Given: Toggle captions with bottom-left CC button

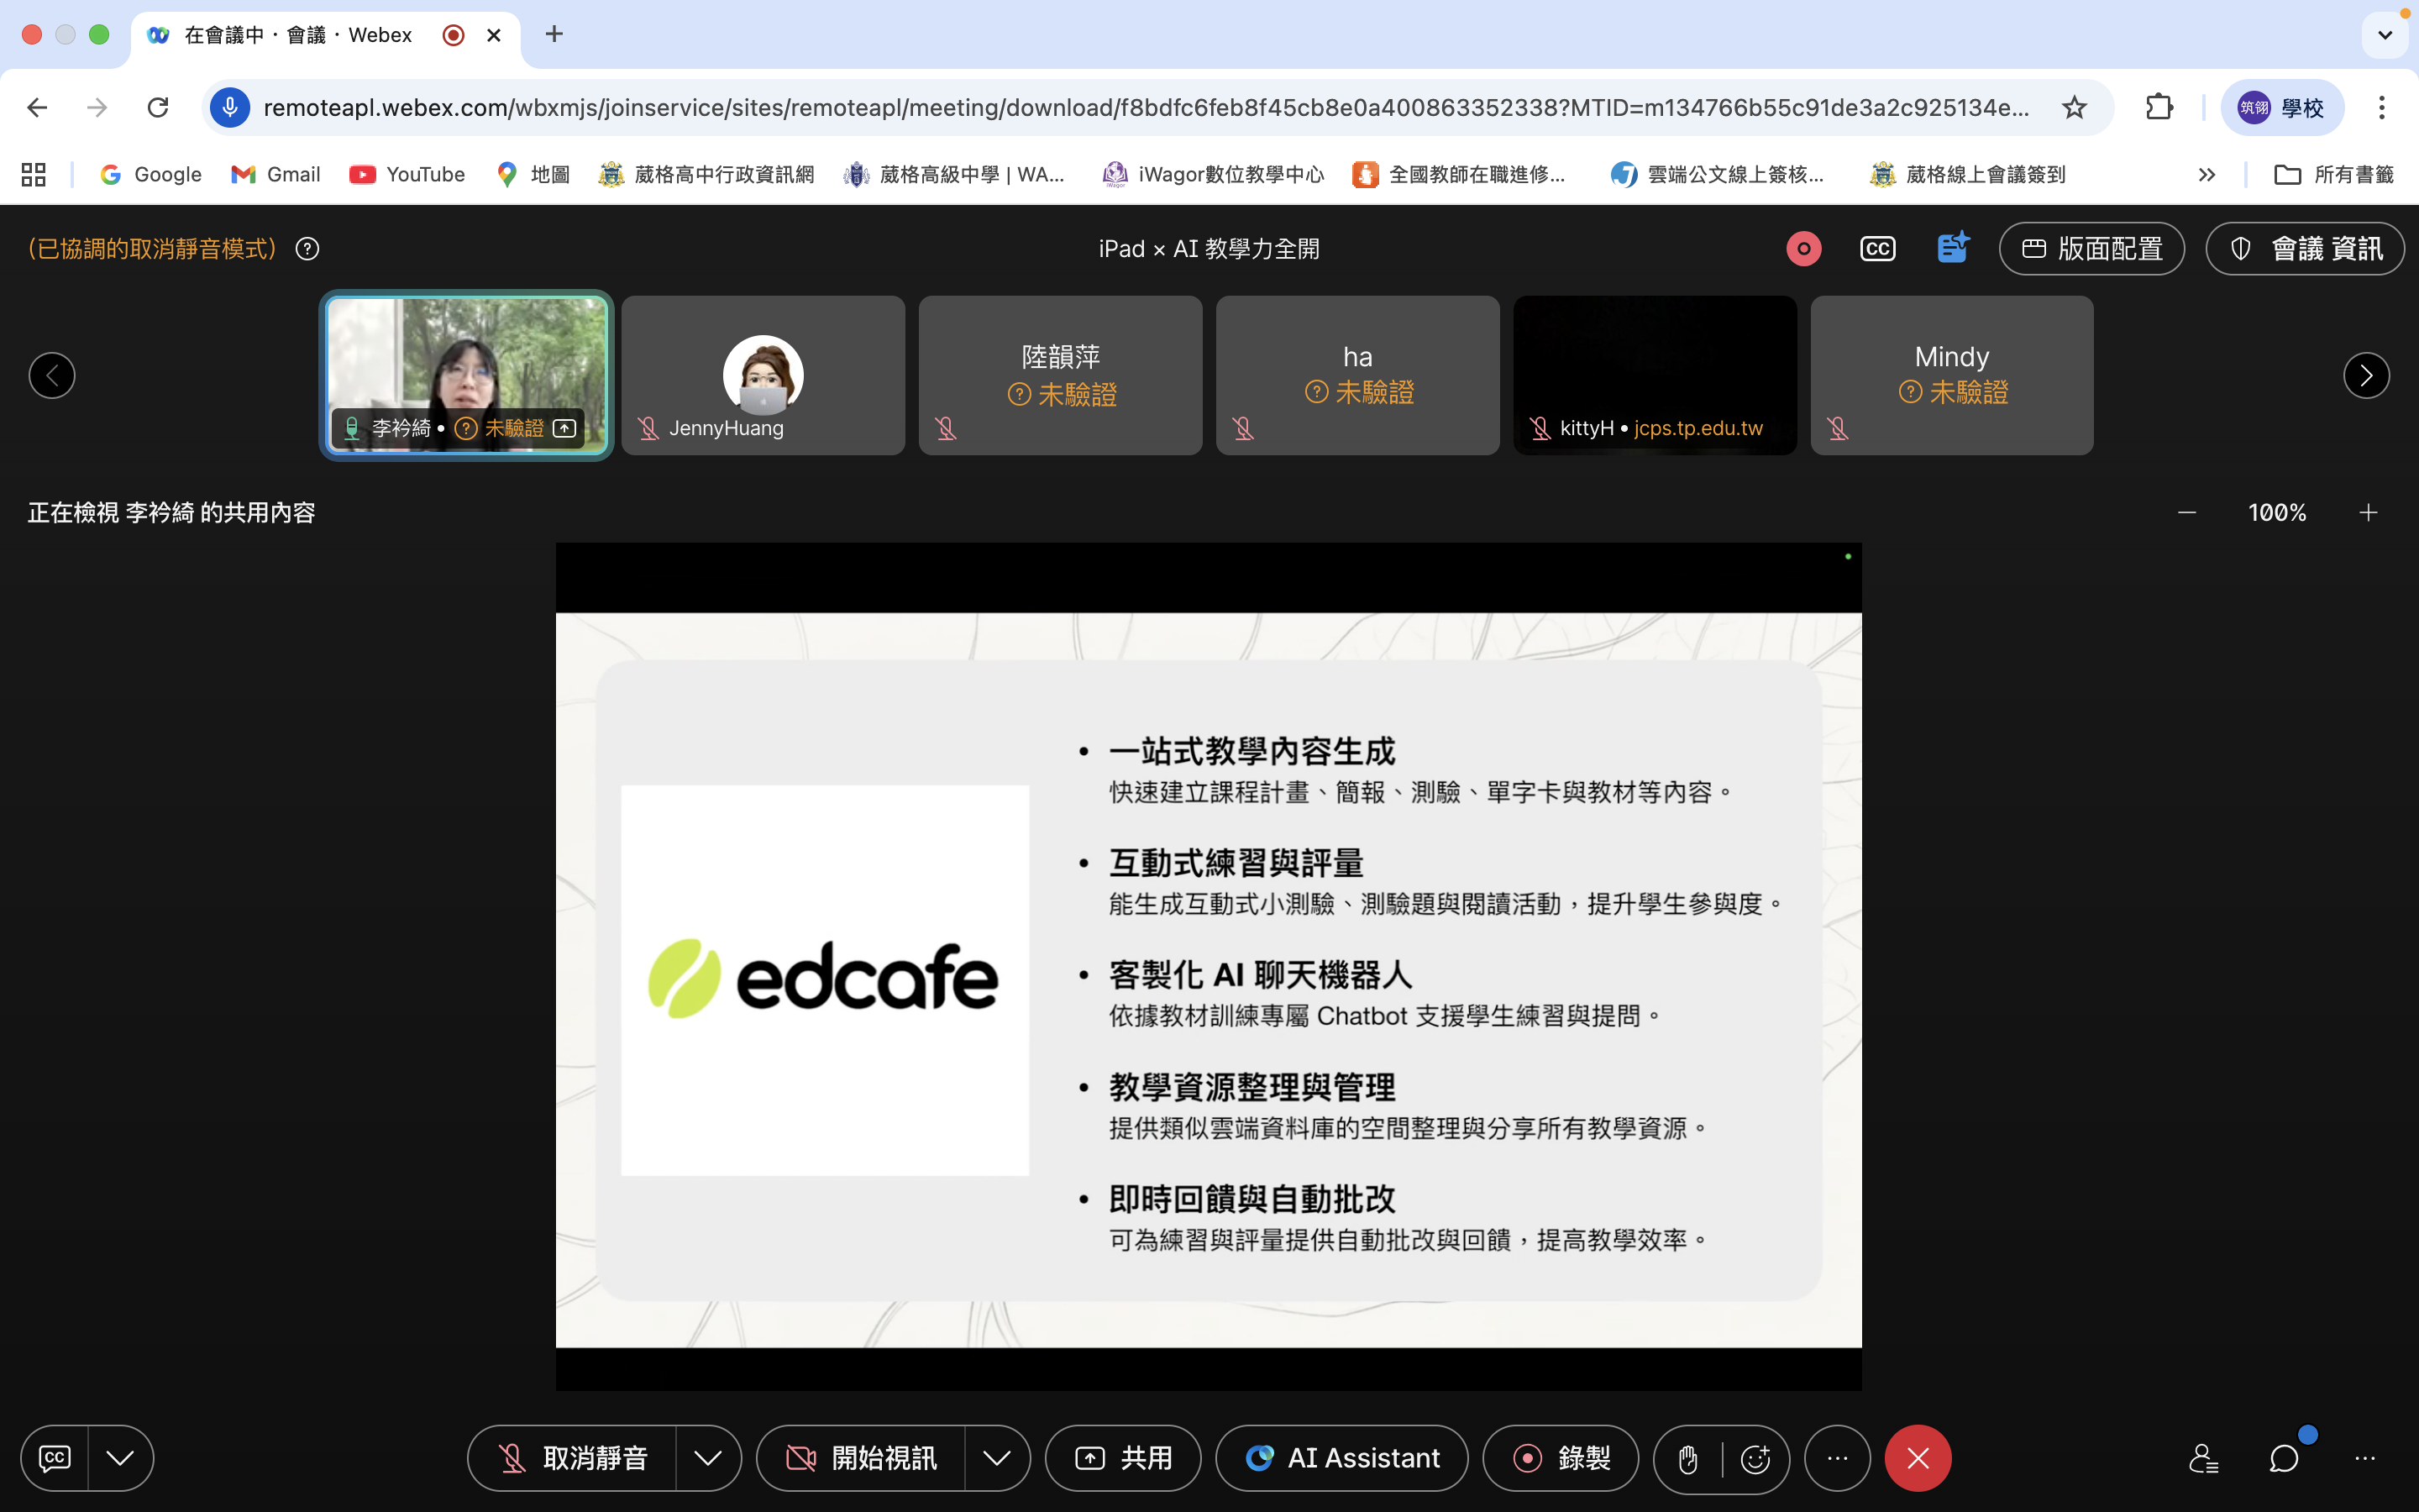Looking at the screenshot, I should (x=55, y=1458).
